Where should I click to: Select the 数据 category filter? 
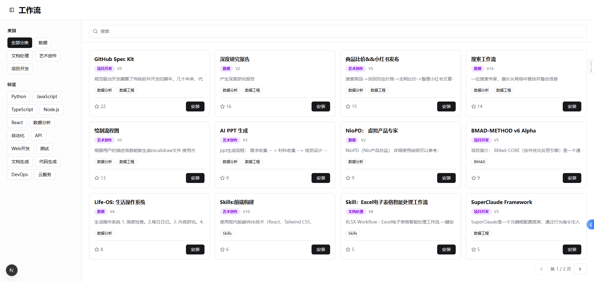point(43,42)
